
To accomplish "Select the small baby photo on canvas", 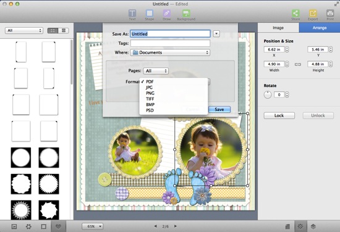I will pos(135,152).
